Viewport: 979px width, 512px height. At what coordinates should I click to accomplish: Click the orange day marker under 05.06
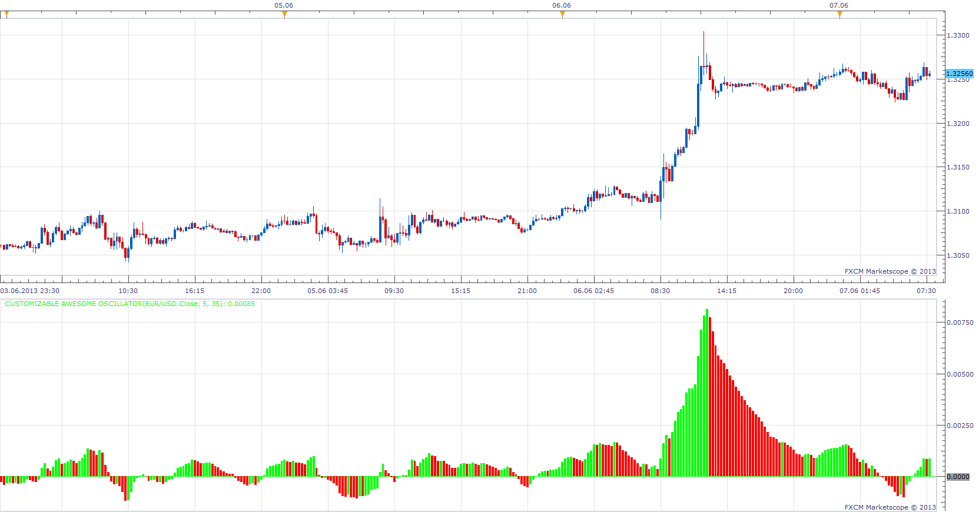coord(284,15)
